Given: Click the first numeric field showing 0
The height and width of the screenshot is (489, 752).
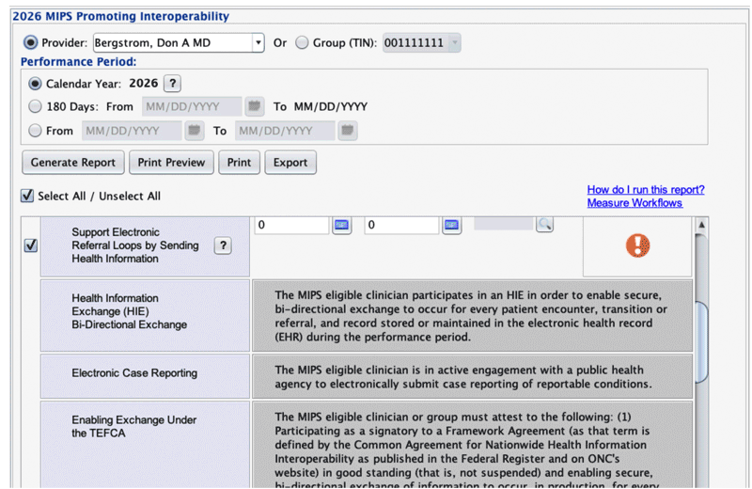Looking at the screenshot, I should 291,225.
